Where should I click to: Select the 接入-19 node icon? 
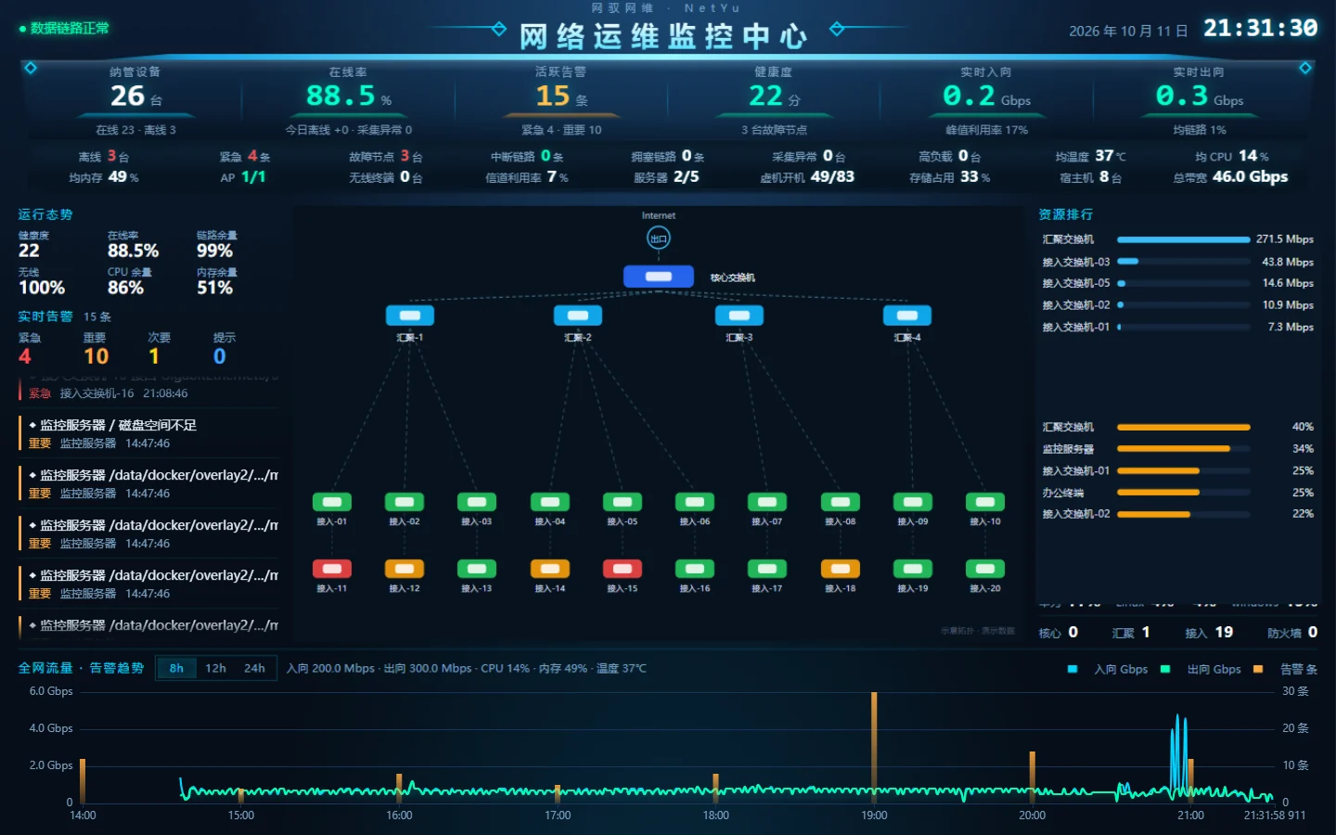coord(913,569)
